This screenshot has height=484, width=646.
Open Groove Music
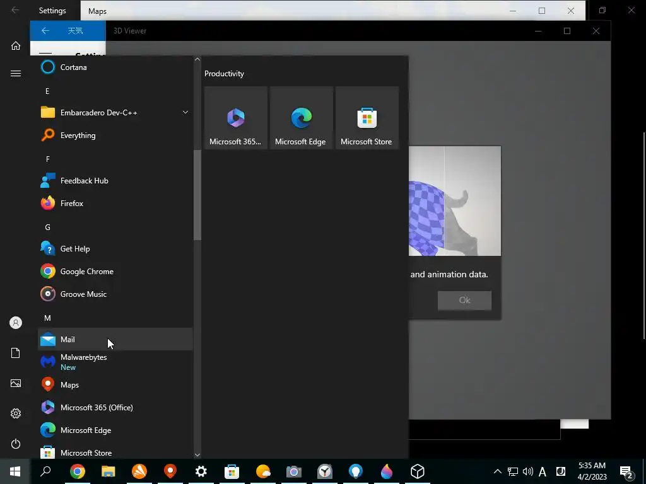tap(115, 294)
